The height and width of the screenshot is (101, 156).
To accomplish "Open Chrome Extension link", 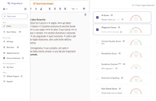I will (x=14, y=58).
